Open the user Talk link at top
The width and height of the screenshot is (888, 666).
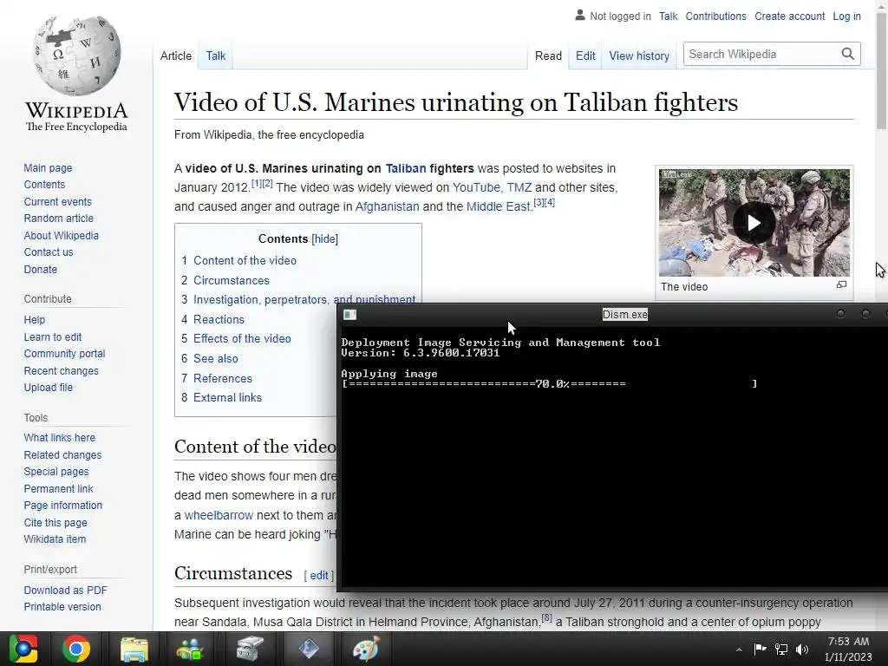tap(668, 16)
